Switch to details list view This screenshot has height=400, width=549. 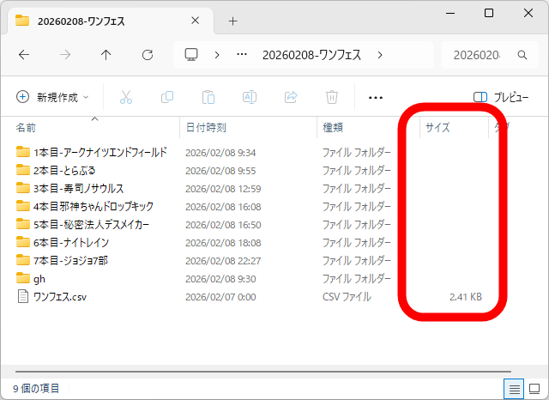click(515, 389)
